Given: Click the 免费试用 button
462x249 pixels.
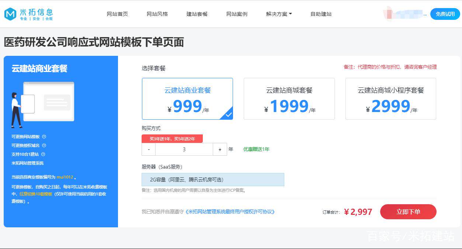Looking at the screenshot, I should click(x=445, y=14).
